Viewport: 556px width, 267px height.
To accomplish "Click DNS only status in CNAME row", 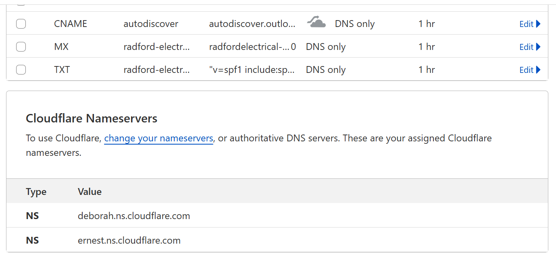I will point(355,24).
